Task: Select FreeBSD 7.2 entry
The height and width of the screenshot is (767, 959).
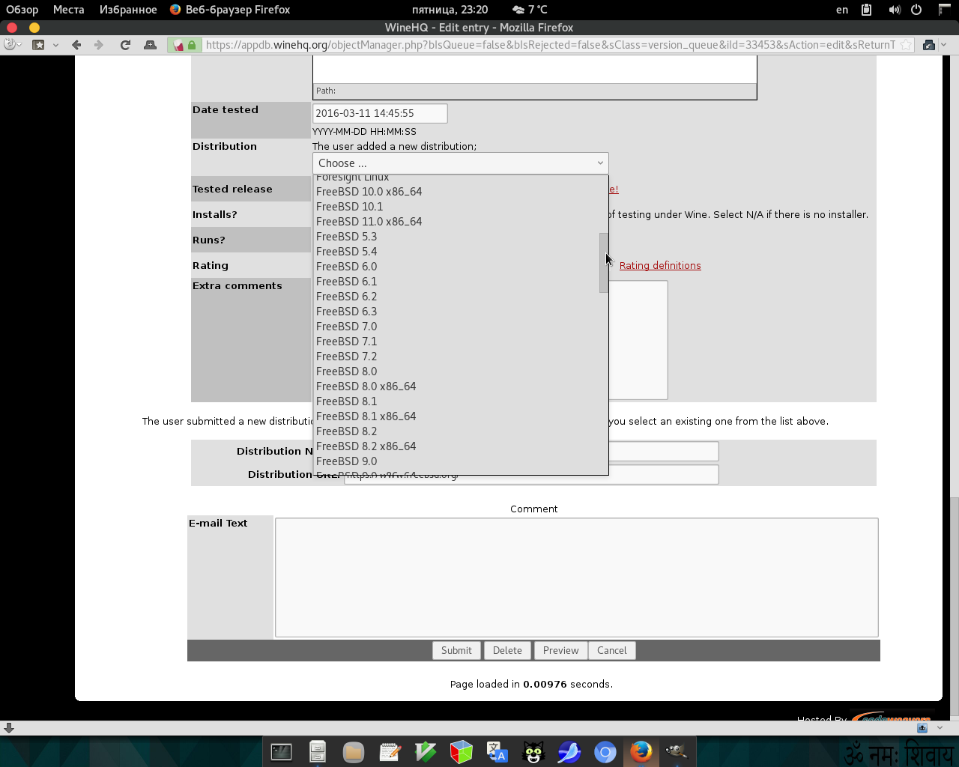Action: pos(456,357)
